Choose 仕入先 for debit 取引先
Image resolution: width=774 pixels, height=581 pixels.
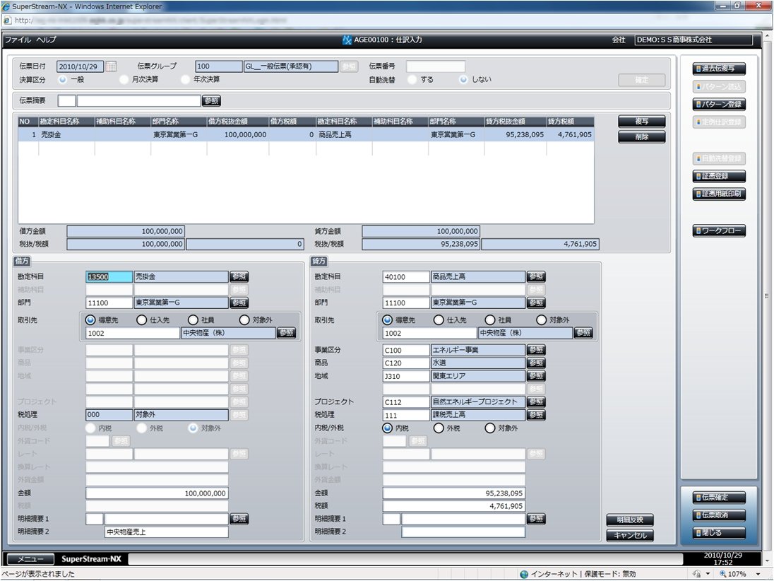pos(142,320)
